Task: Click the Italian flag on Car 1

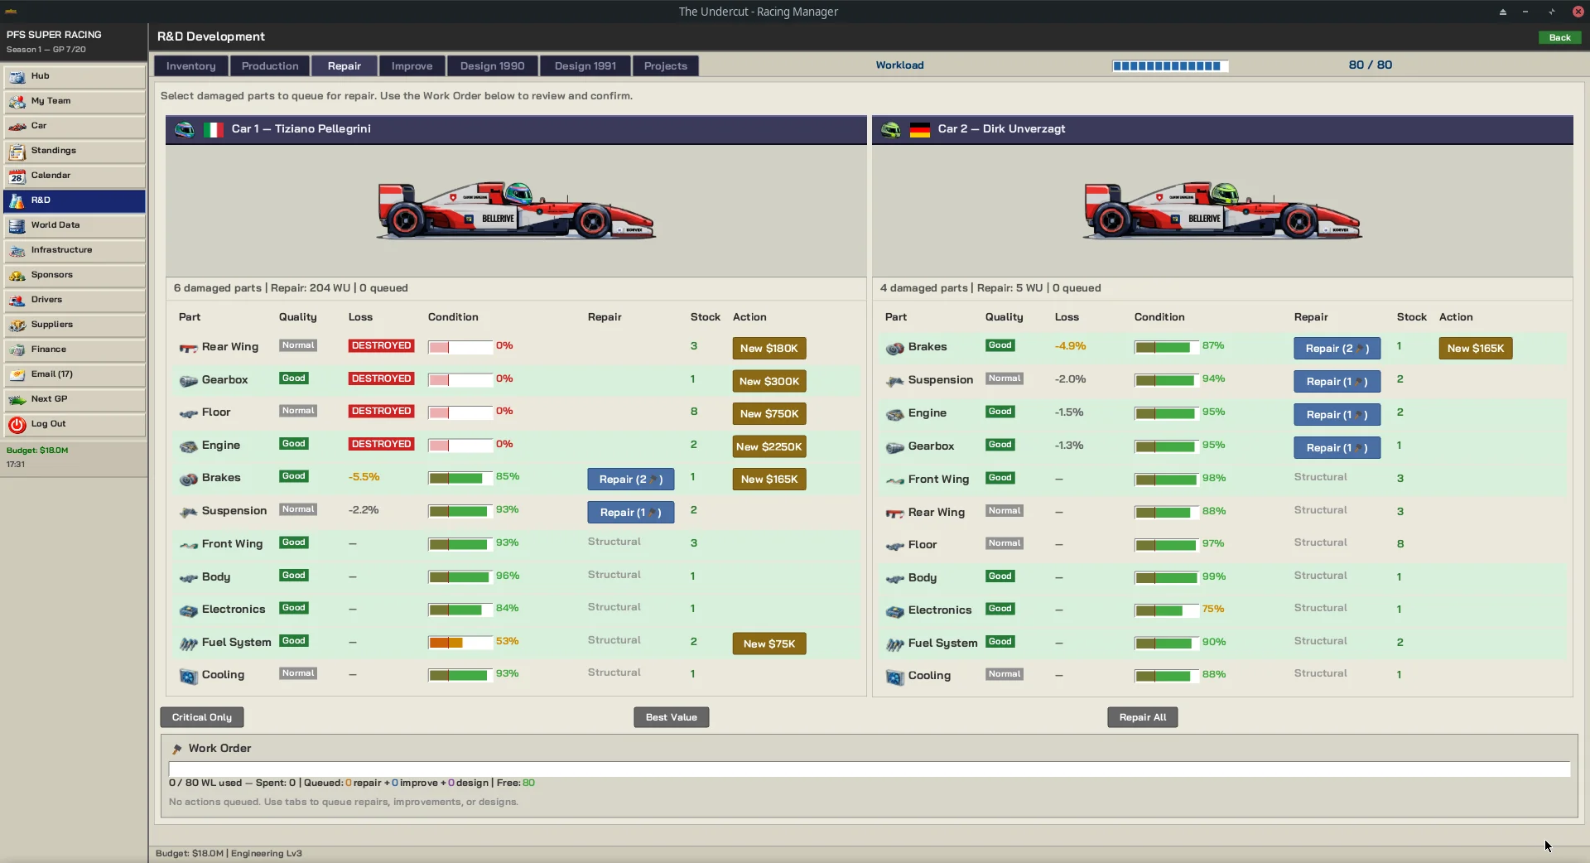Action: [x=214, y=129]
